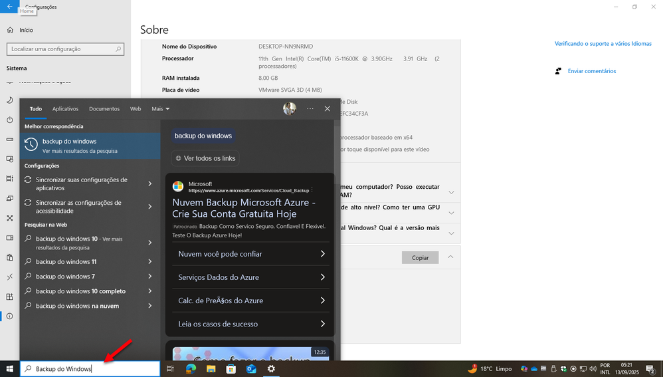The width and height of the screenshot is (663, 377).
Task: Open Storage icon in Settings sidebar
Action: pyautogui.click(x=10, y=139)
